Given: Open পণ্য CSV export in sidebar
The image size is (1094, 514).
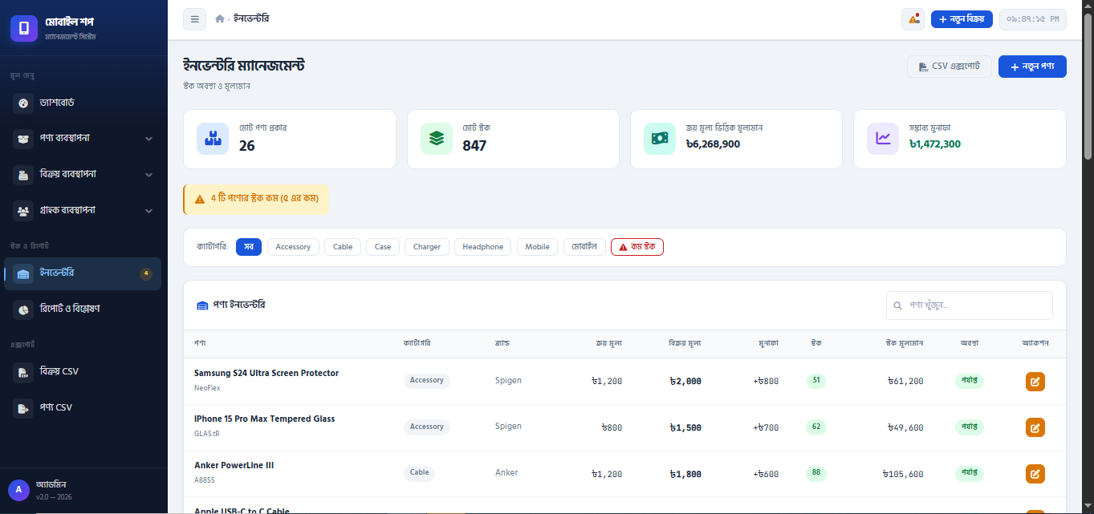Looking at the screenshot, I should [83, 407].
